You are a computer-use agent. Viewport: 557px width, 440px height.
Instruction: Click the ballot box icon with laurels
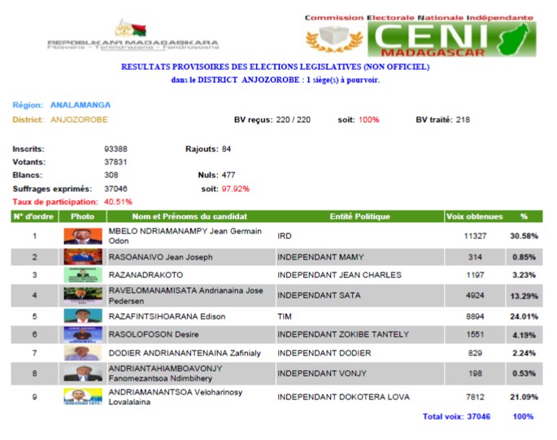[334, 39]
